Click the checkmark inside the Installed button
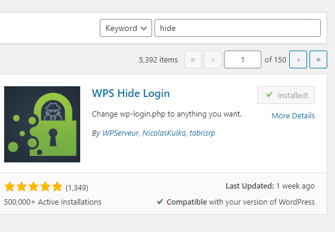This screenshot has width=335, height=232. [269, 94]
